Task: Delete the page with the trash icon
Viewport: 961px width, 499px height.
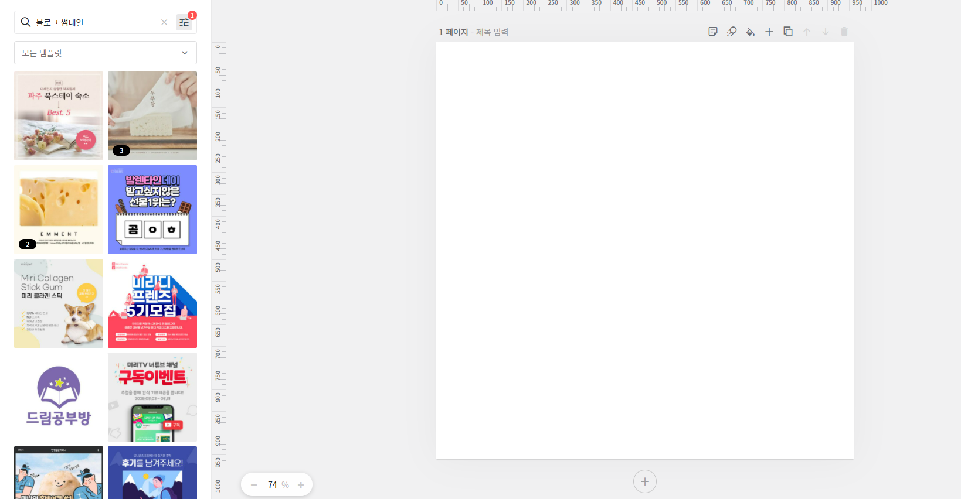Action: pos(844,32)
